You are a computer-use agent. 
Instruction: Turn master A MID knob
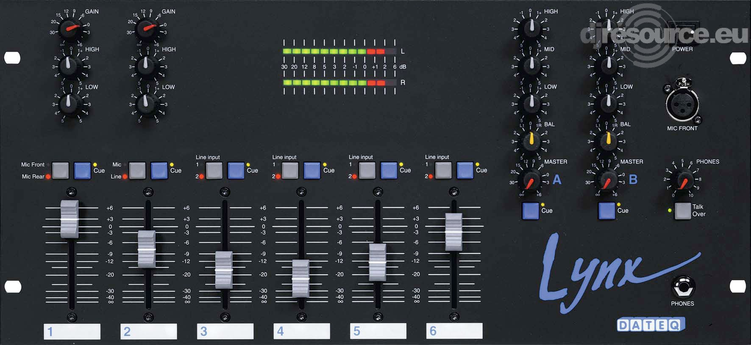[531, 66]
